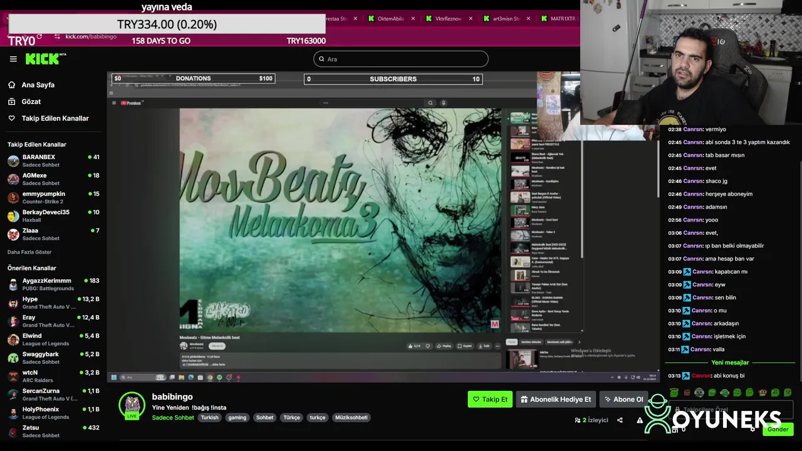The image size is (802, 451).
Task: Click Canrsn username in 'shaco jg' message
Action: pyautogui.click(x=693, y=181)
